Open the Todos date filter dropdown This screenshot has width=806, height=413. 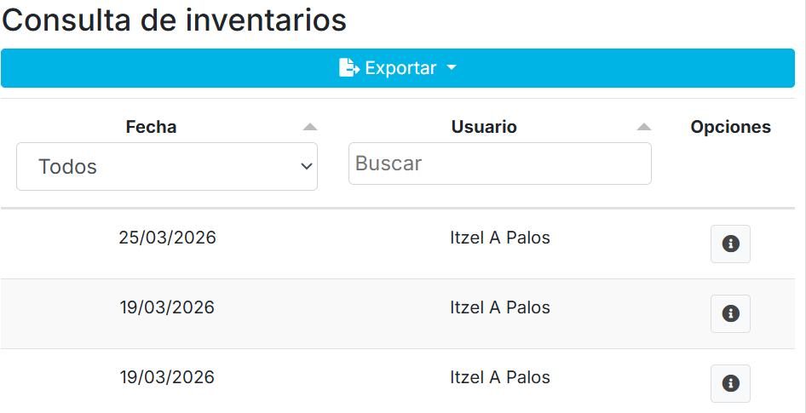[x=166, y=166]
